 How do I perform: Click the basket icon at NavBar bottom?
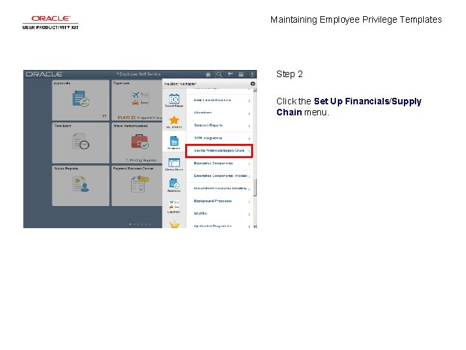(175, 225)
